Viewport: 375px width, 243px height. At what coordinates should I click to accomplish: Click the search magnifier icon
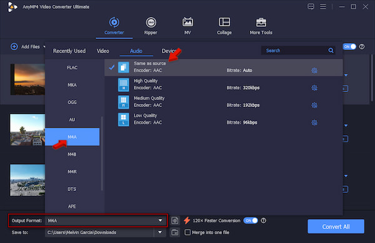click(x=331, y=50)
